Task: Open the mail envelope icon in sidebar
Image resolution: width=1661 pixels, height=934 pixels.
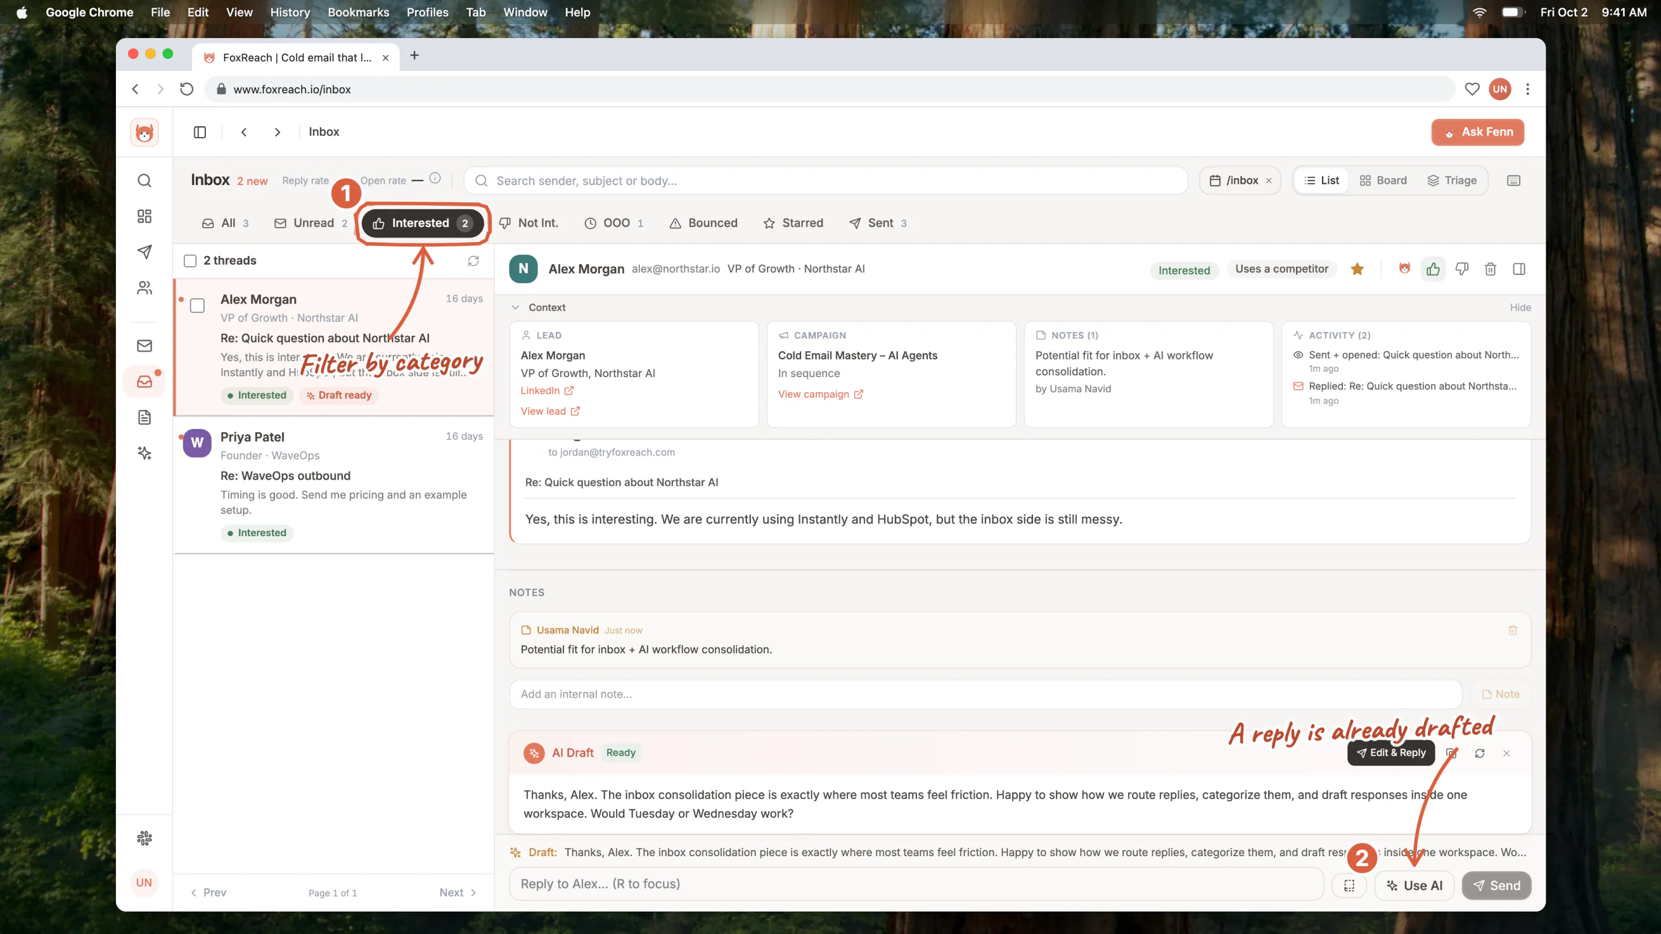Action: click(144, 346)
